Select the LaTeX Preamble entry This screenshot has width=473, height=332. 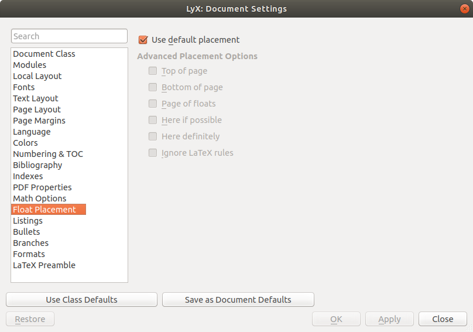[x=44, y=265]
